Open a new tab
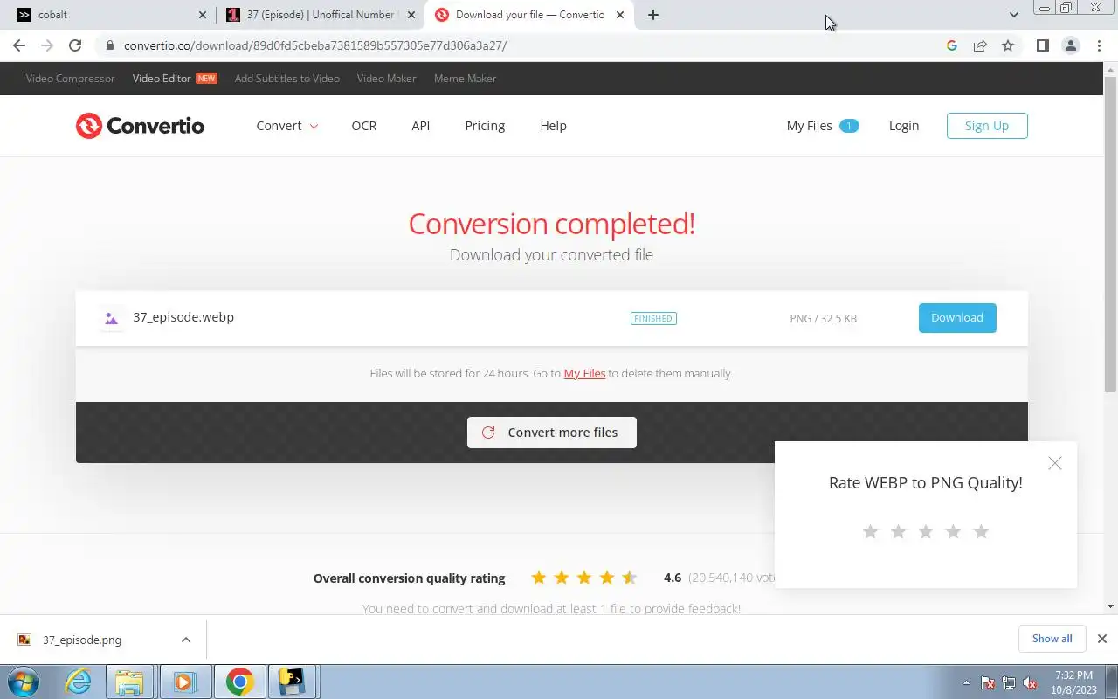This screenshot has width=1118, height=699. [x=653, y=15]
